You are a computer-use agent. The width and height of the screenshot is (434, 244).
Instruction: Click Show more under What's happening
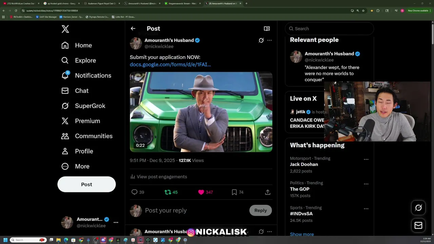(302, 234)
